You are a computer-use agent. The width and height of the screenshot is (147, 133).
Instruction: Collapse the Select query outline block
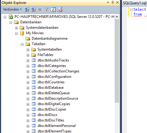131,10
